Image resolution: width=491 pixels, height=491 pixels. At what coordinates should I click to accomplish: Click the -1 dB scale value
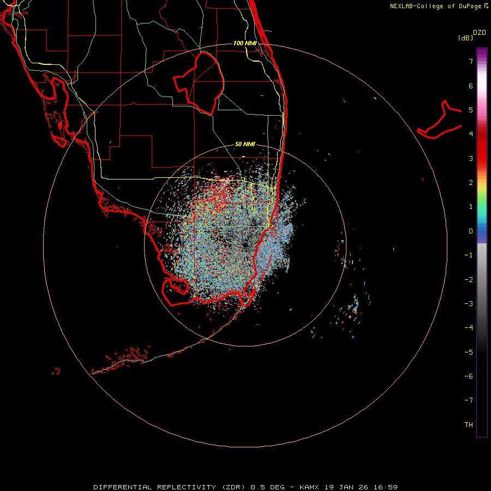tap(469, 255)
